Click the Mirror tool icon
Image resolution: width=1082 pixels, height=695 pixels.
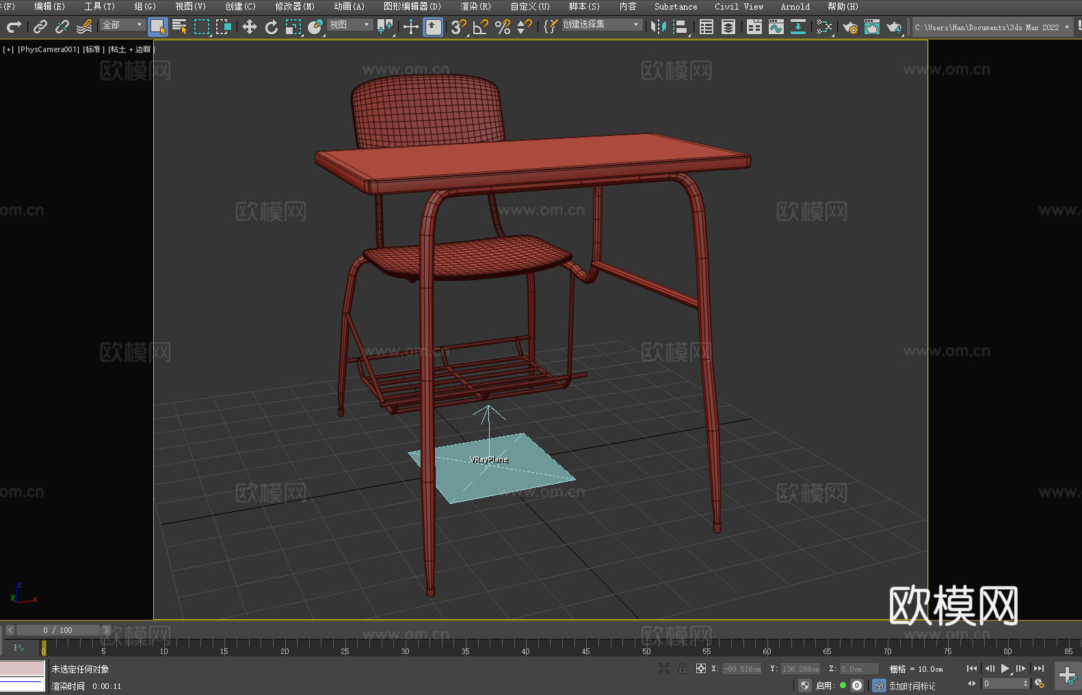coord(659,27)
